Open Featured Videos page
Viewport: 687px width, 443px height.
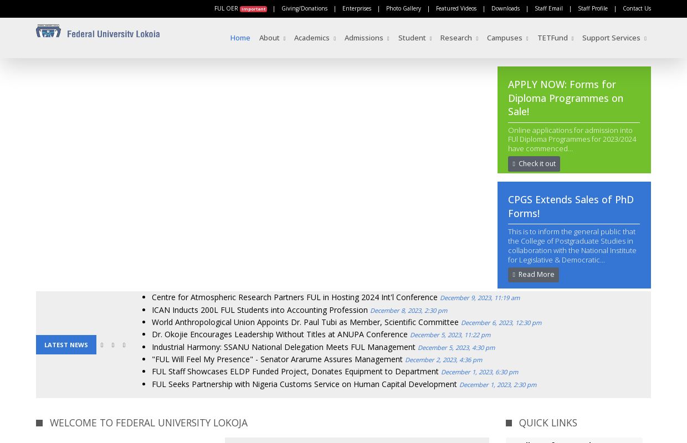(x=456, y=8)
